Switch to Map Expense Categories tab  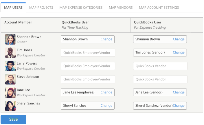coord(81,8)
